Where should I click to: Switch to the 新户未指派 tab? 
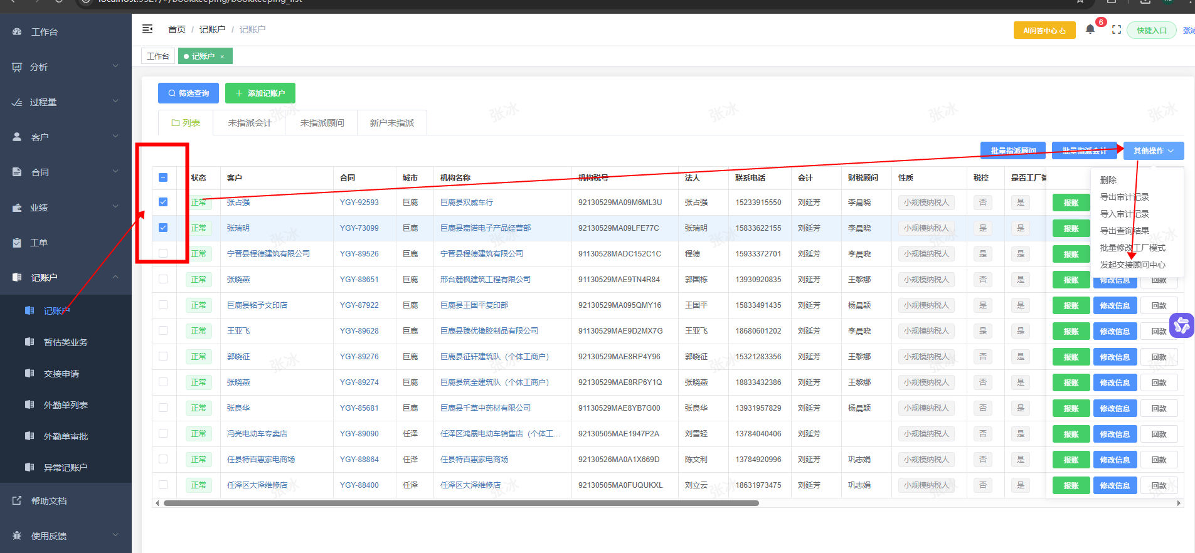[x=392, y=123]
